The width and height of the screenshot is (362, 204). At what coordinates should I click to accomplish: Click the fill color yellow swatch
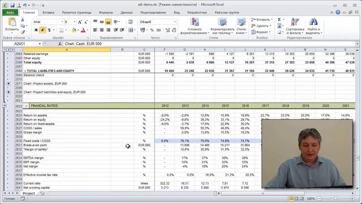pyautogui.click(x=74, y=30)
